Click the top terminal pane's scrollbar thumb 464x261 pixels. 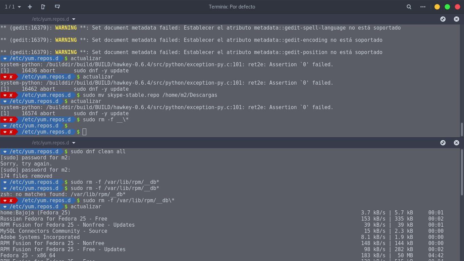pos(462,129)
